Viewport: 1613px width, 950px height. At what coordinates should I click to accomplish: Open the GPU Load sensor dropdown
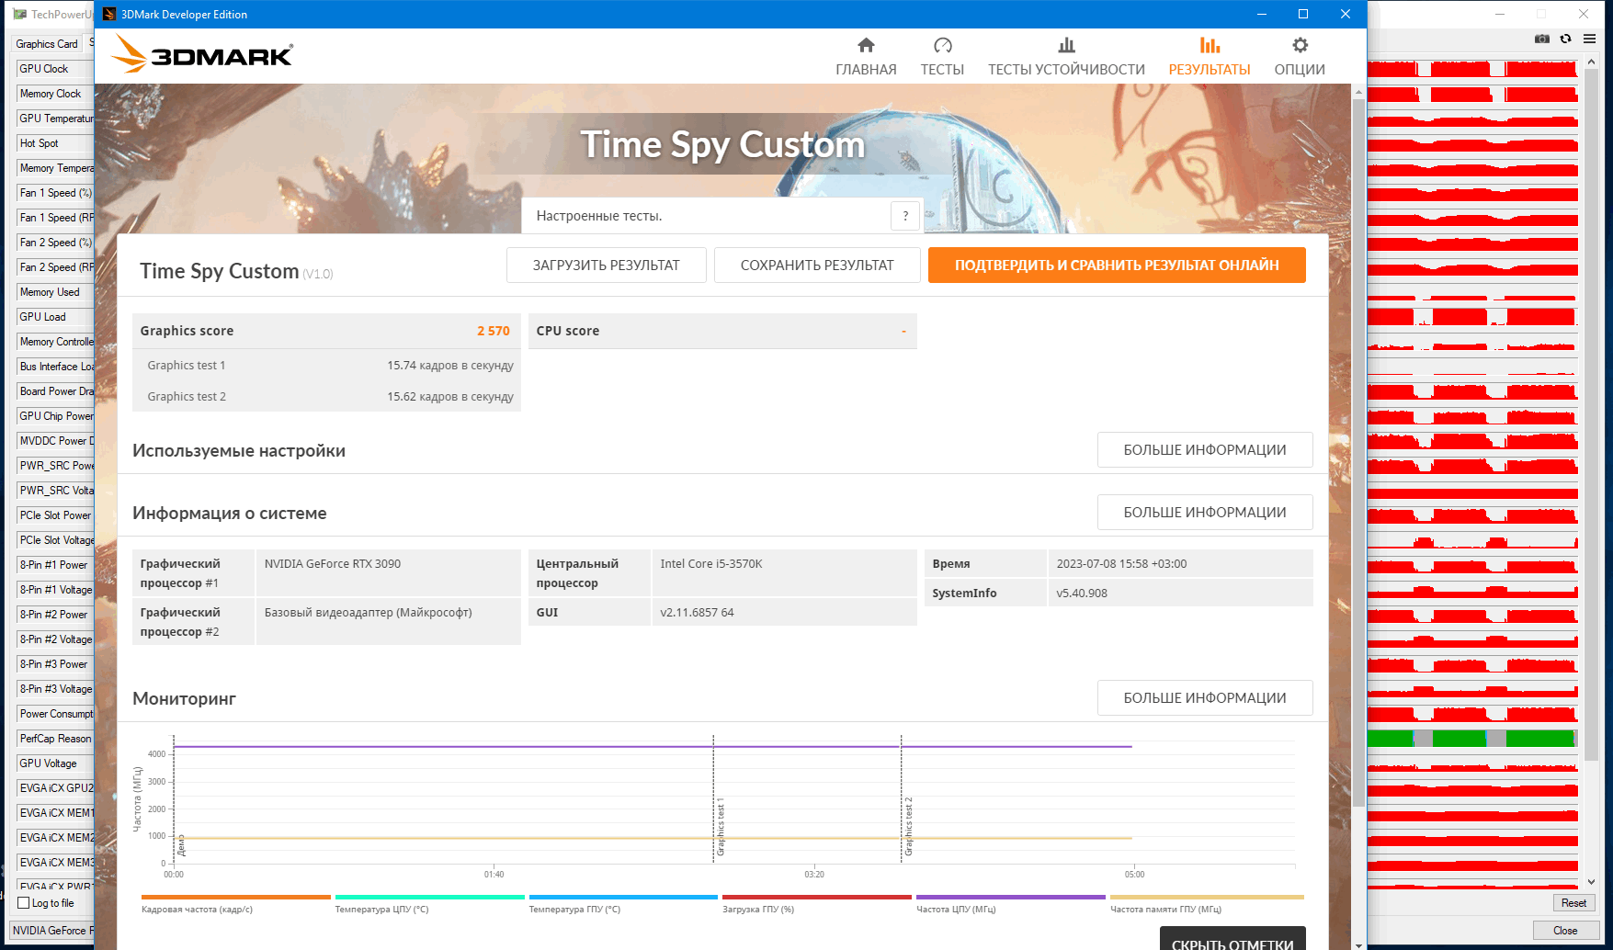click(x=55, y=317)
